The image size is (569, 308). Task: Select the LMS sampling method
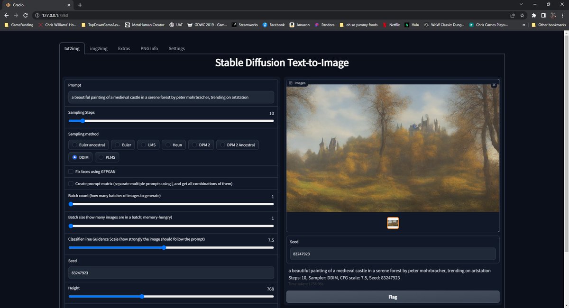(x=148, y=145)
